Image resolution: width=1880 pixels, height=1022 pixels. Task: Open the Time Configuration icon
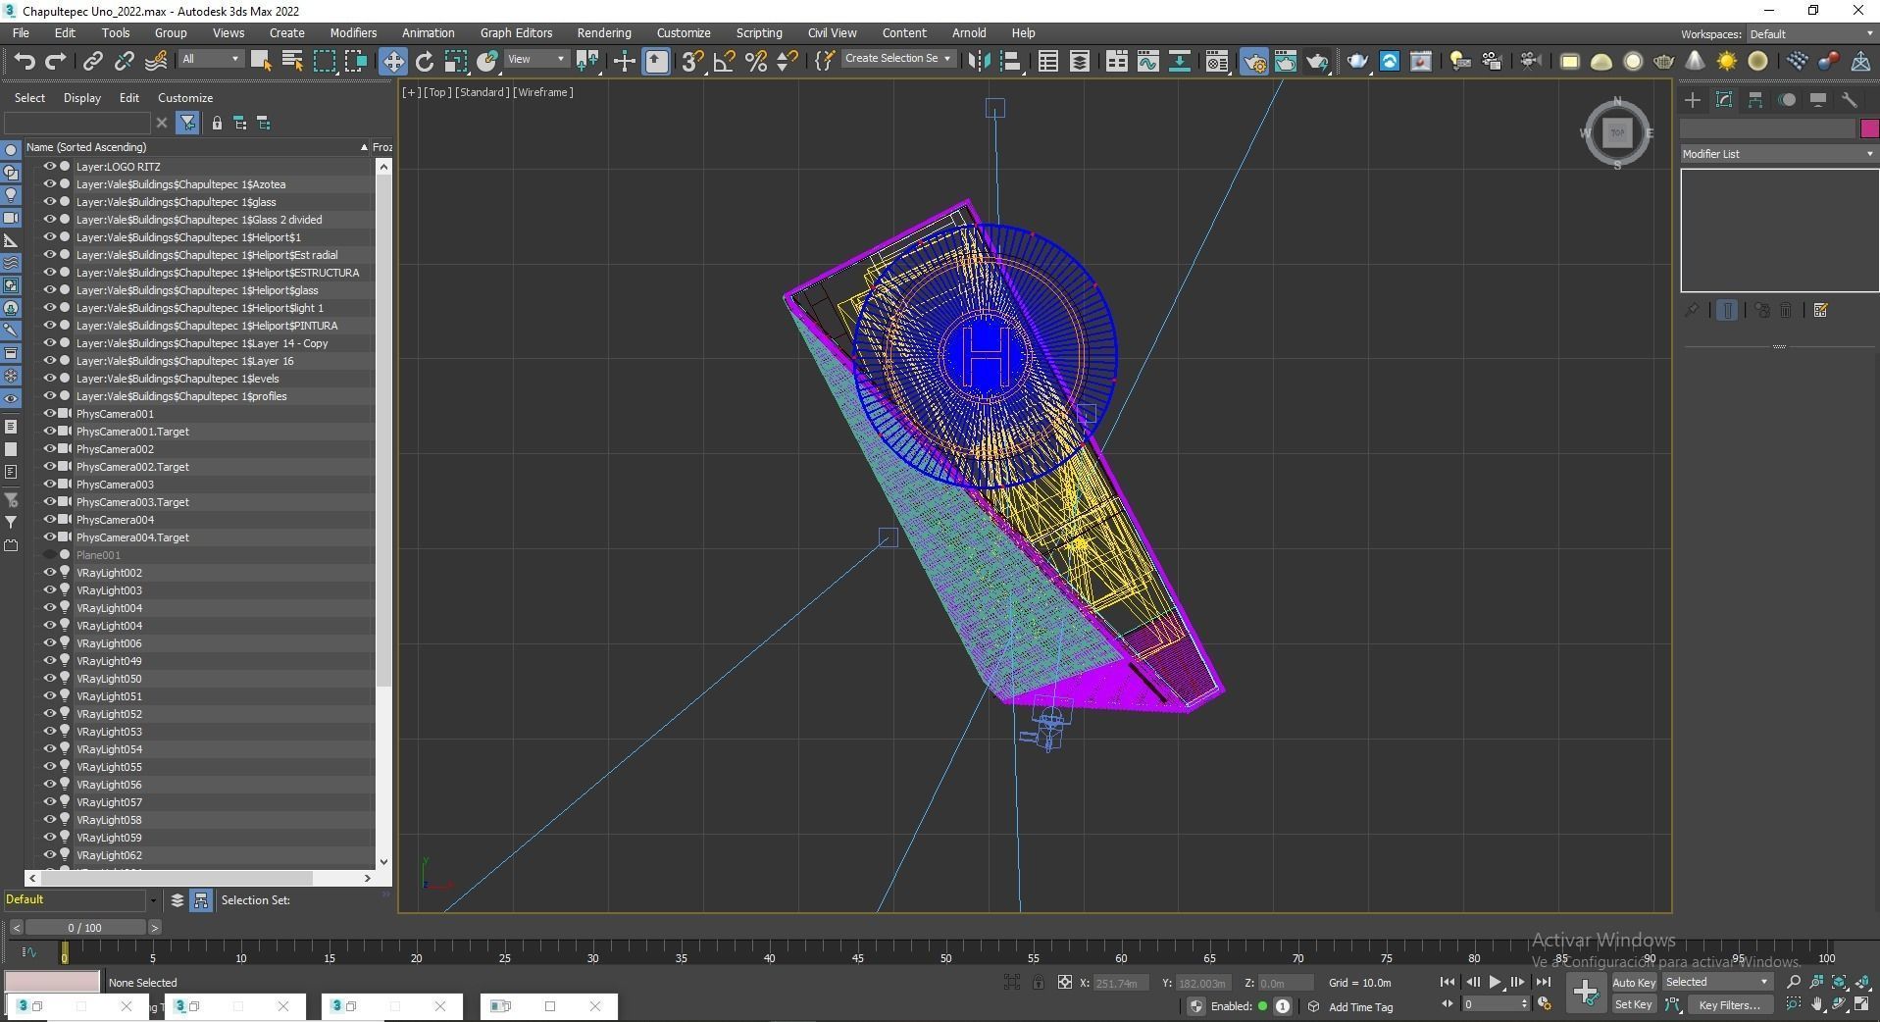click(x=1545, y=1004)
